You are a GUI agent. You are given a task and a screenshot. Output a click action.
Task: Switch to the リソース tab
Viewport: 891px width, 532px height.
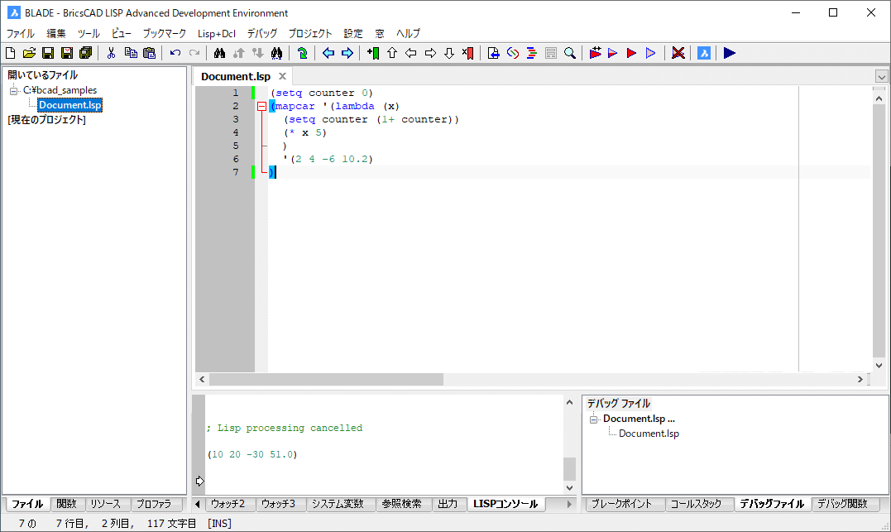click(106, 504)
